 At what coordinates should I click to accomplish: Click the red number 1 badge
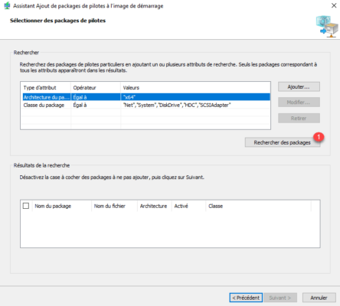319,137
